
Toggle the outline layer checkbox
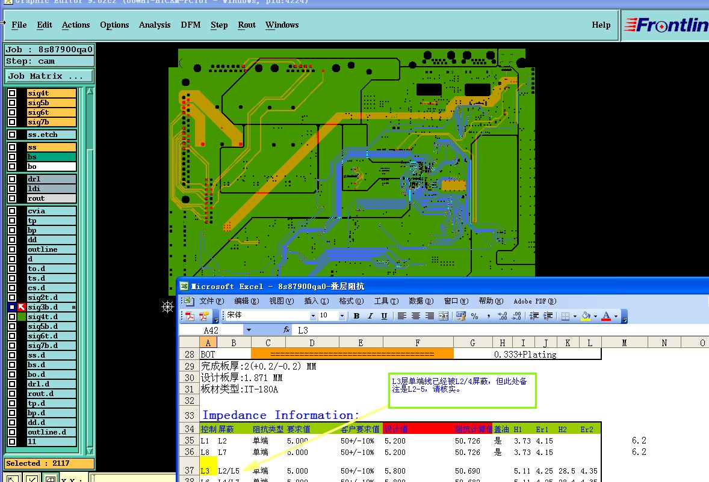pos(12,249)
